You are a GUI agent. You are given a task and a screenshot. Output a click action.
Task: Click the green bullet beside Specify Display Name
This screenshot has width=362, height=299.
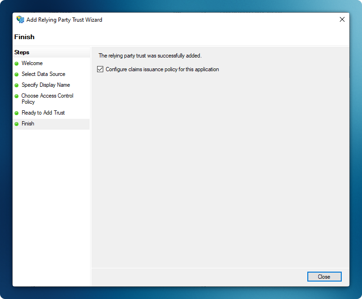pos(16,85)
